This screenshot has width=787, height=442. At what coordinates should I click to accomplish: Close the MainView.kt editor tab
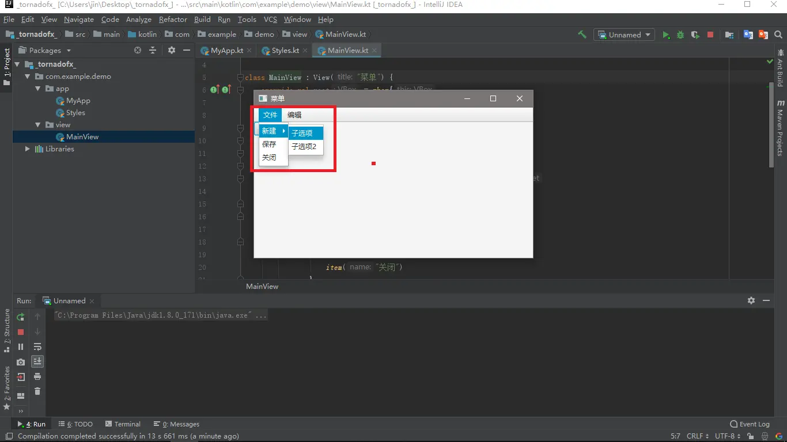374,51
